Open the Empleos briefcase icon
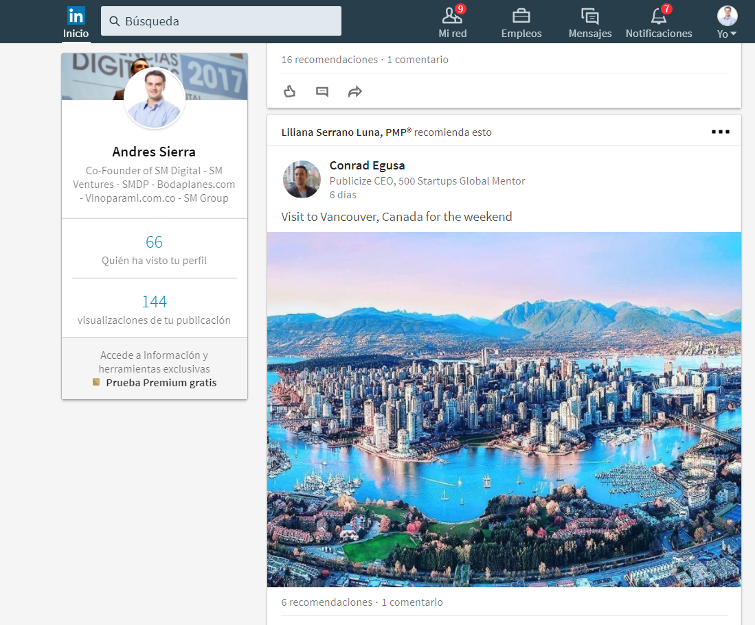 [521, 16]
